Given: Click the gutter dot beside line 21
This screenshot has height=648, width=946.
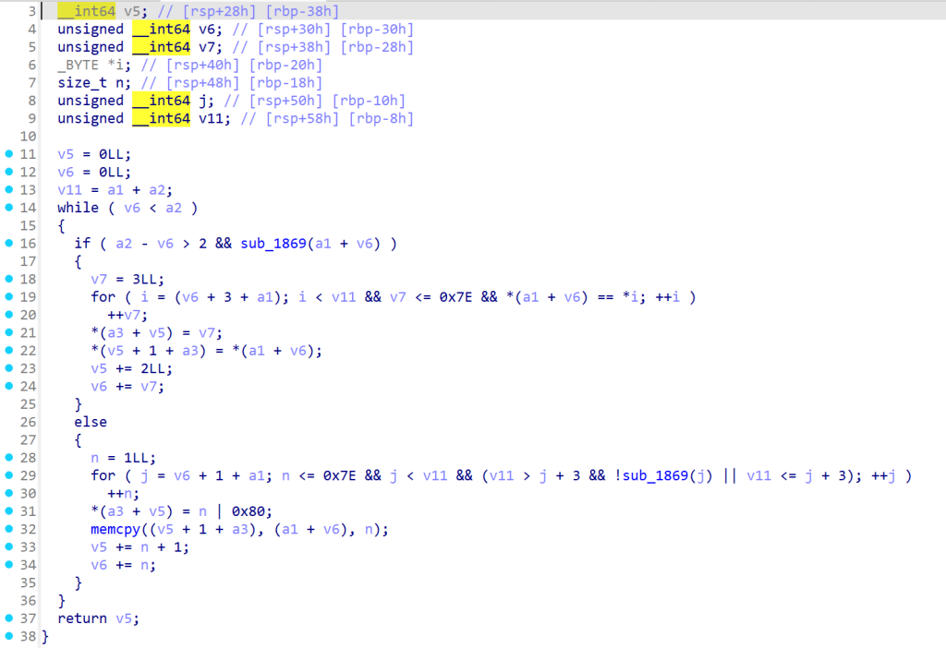Looking at the screenshot, I should 9,332.
